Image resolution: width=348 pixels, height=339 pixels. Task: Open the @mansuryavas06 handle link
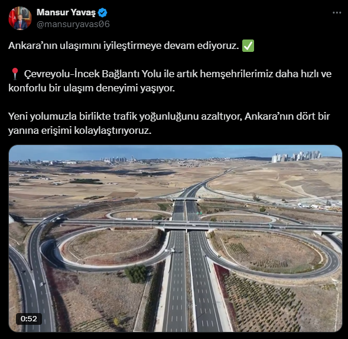[73, 24]
